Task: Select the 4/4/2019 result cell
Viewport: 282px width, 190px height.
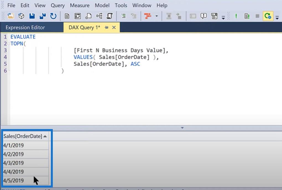Action: coord(25,172)
